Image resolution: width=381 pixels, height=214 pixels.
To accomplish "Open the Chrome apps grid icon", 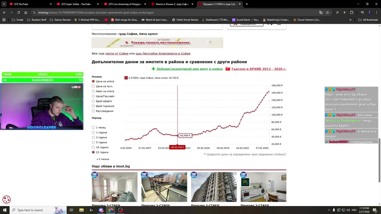I will coord(4,20).
